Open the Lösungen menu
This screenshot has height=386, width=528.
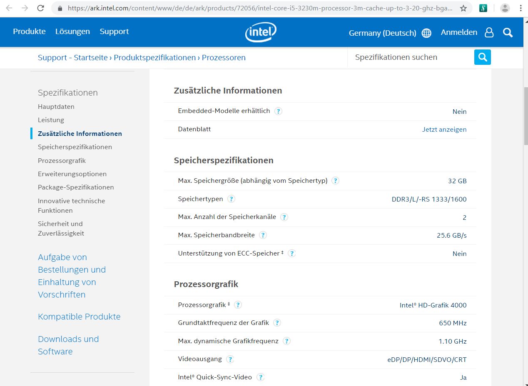click(x=72, y=32)
